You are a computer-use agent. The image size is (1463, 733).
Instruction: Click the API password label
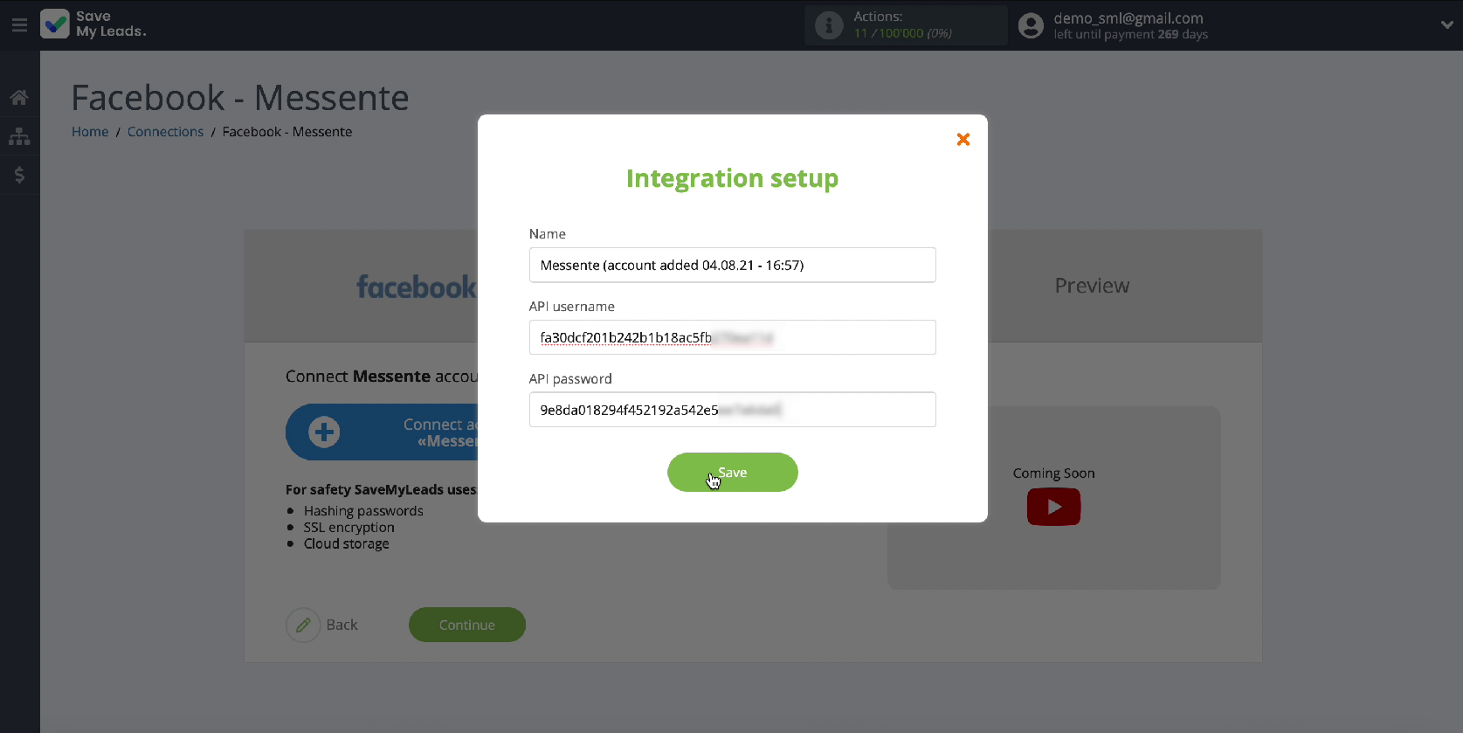coord(570,379)
